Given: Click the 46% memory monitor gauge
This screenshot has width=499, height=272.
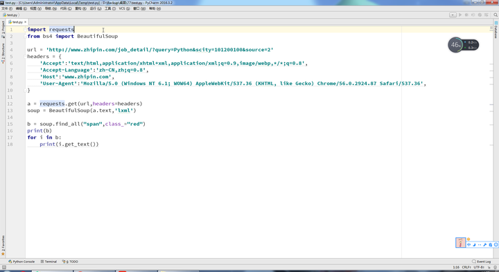Looking at the screenshot, I should pos(455,45).
